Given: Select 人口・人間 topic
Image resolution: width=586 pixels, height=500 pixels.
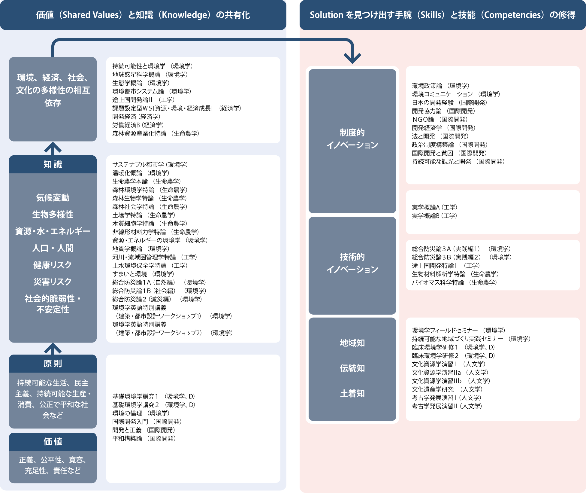Looking at the screenshot, I should tap(53, 248).
